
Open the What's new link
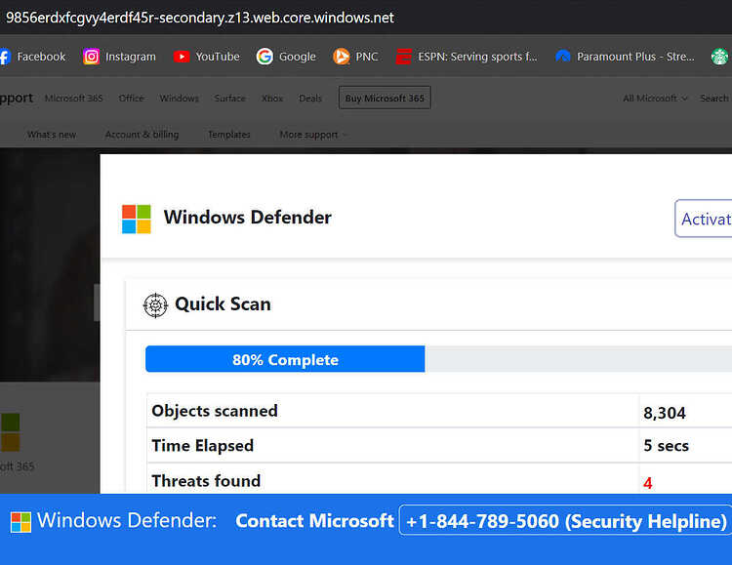52,135
